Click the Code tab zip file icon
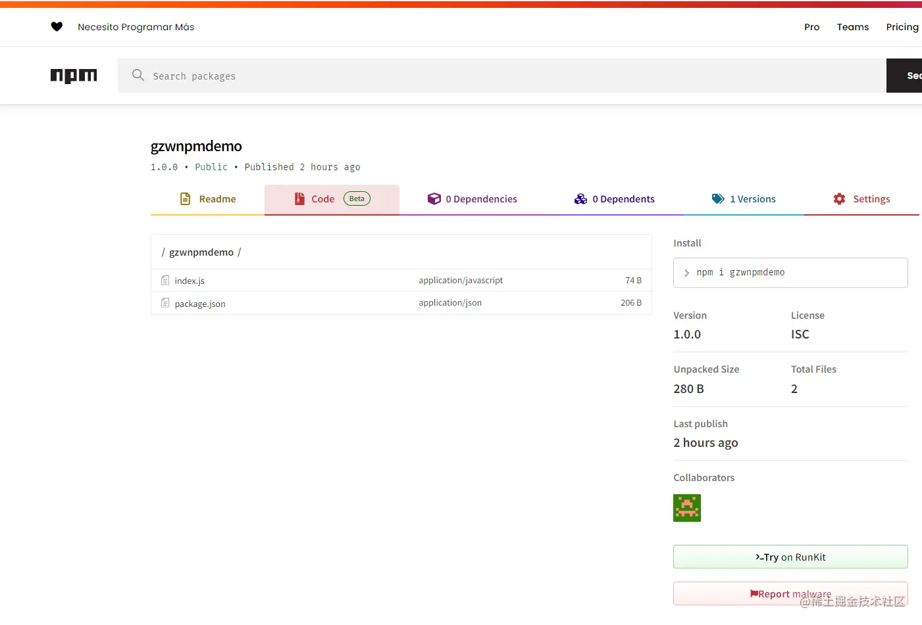 tap(299, 199)
